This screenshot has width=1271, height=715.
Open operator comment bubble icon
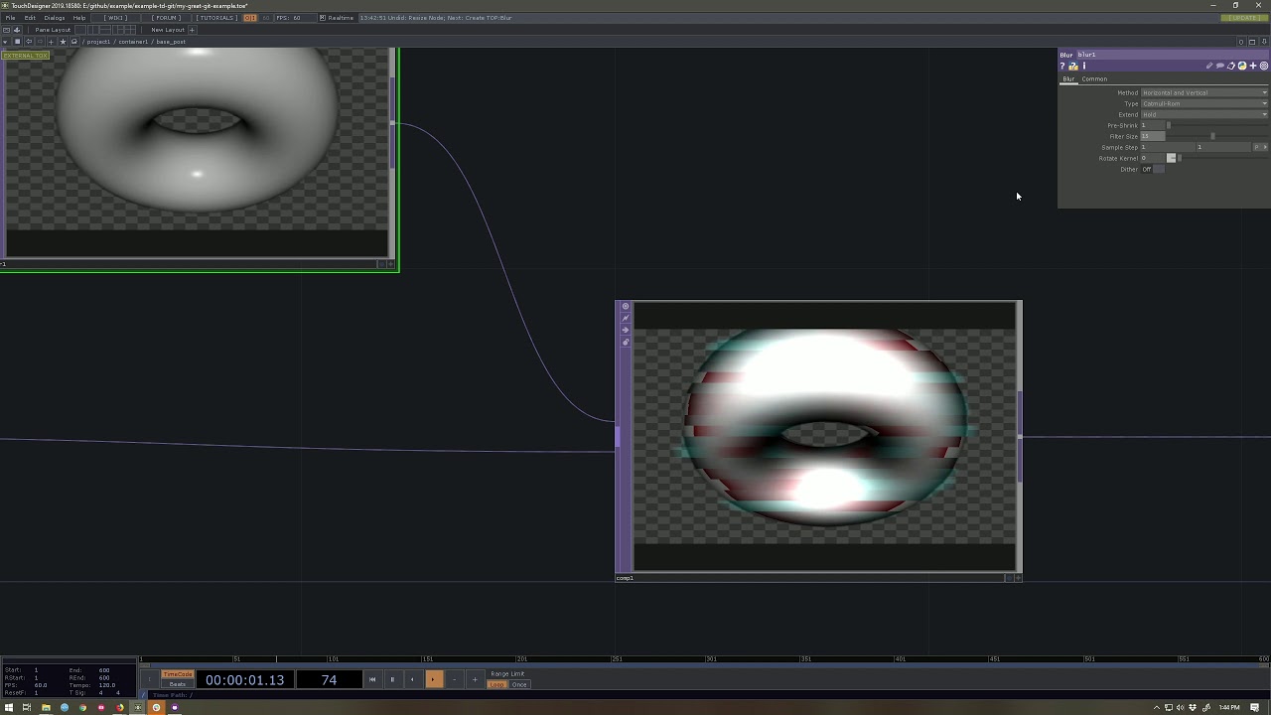(x=1220, y=66)
